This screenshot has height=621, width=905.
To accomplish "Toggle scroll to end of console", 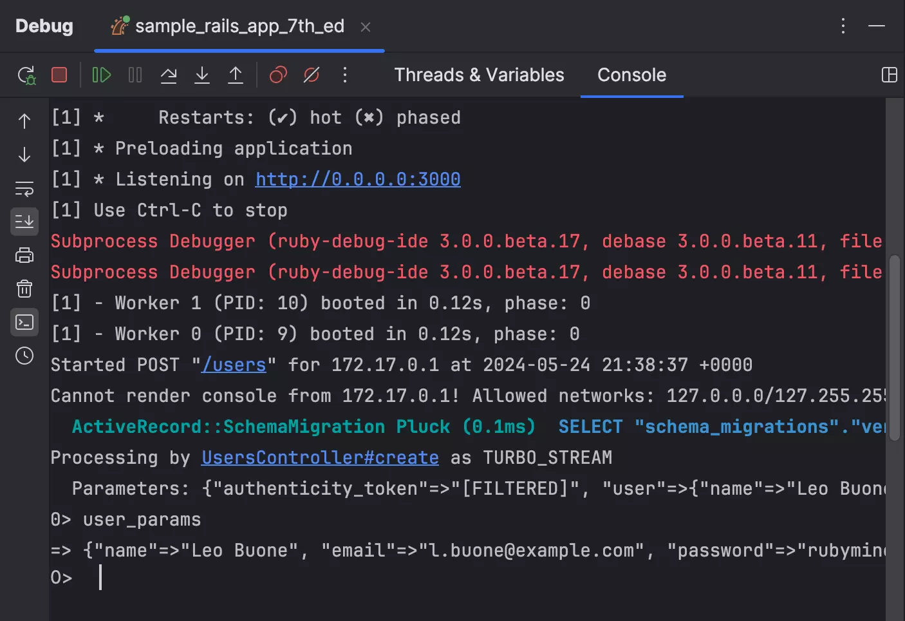I will [x=24, y=222].
